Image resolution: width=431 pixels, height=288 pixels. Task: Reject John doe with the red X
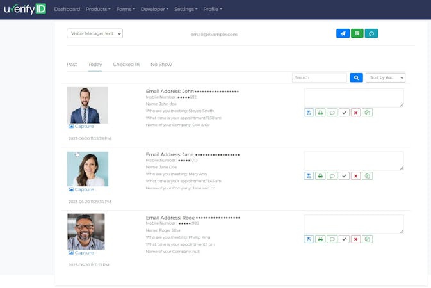pos(355,113)
